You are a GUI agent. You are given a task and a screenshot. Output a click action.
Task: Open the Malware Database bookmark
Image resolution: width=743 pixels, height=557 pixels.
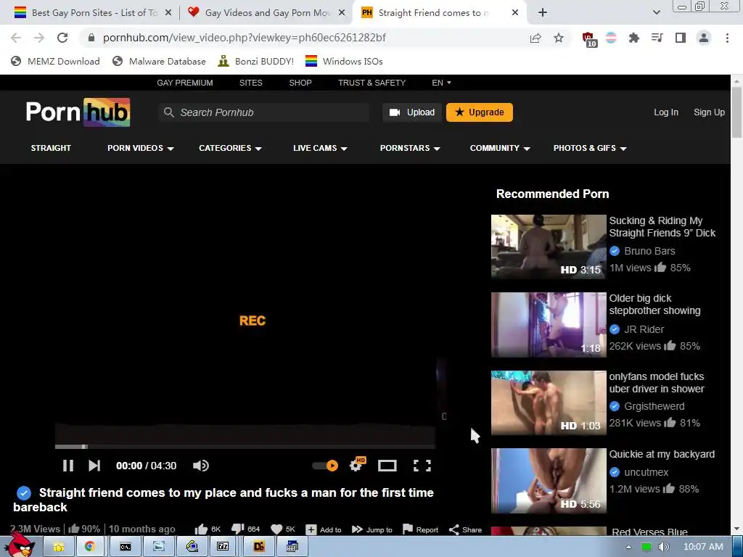159,61
